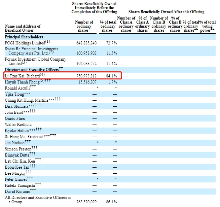Viewport: 220px width, 207px height.
Task: Click the Directors and Executive Officers heading
Action: [31, 69]
